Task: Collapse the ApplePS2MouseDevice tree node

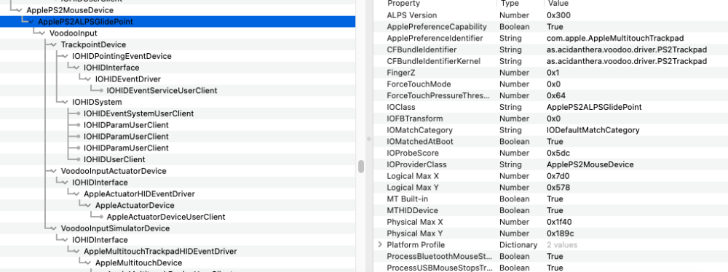Action: pyautogui.click(x=19, y=10)
